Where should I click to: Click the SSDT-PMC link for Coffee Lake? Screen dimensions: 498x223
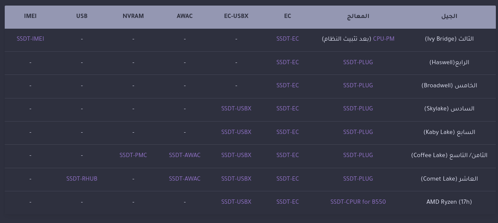coord(133,155)
